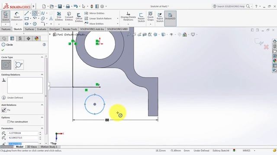The image size is (277, 155).
Task: Undo the last action
Action: 76,6
